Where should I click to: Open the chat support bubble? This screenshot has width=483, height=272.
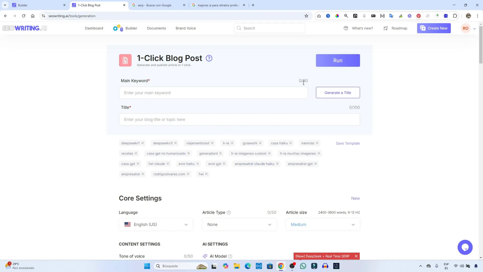tap(465, 247)
